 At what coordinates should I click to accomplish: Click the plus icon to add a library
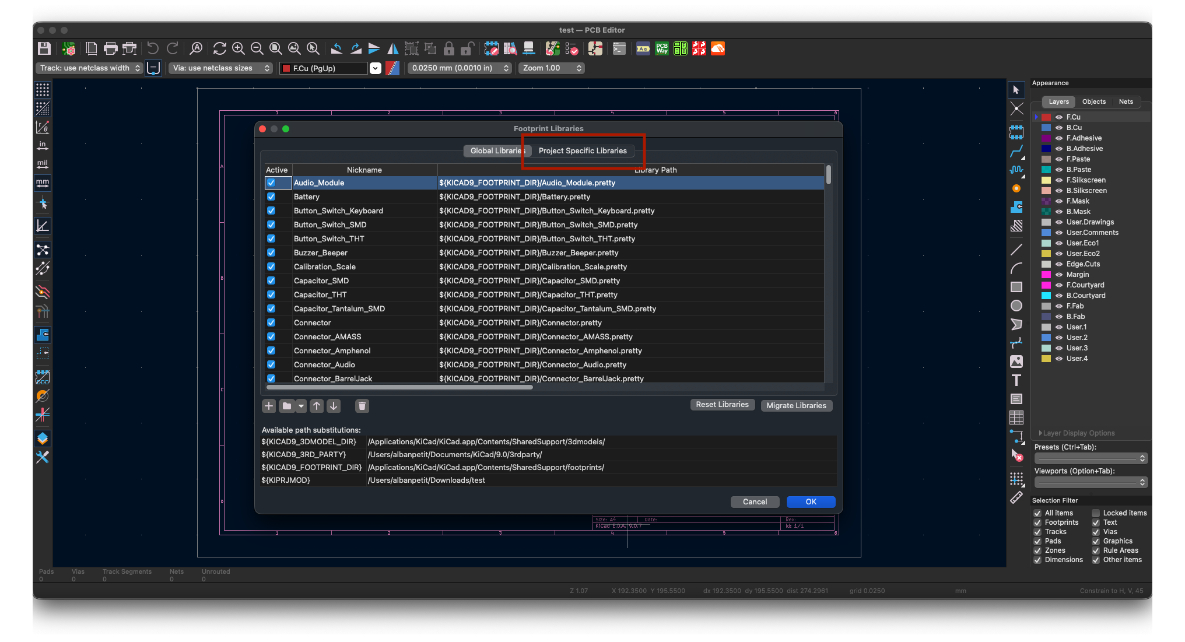[268, 406]
